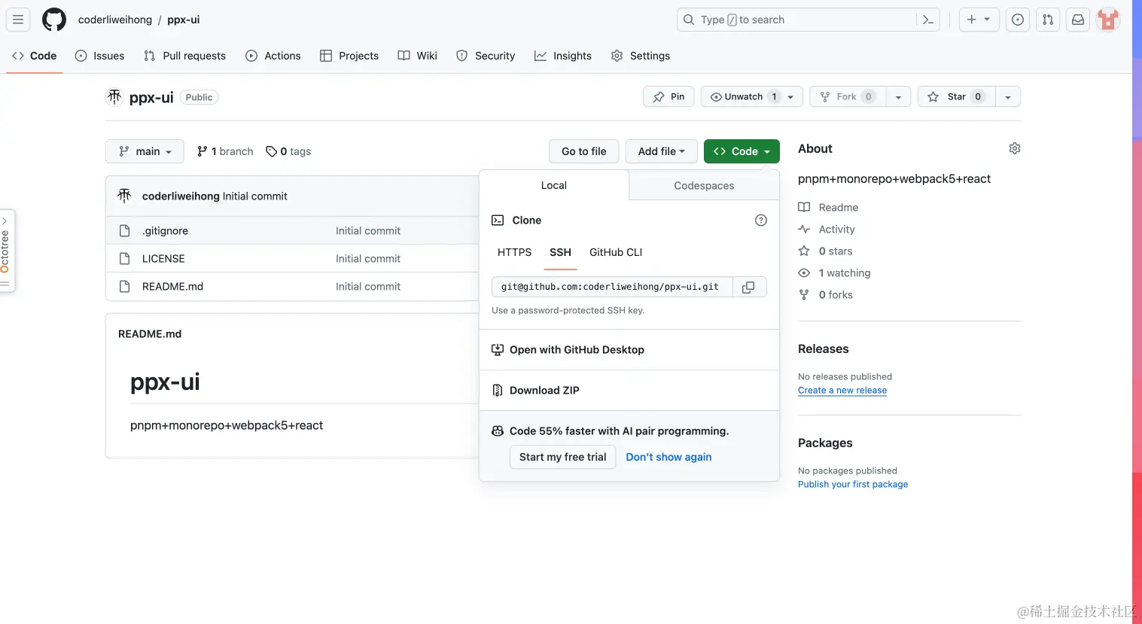
Task: Expand the Fork options dropdown arrow
Action: point(898,96)
